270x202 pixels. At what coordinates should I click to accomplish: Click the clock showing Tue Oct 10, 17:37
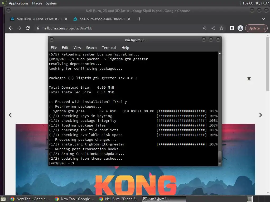coord(255,3)
